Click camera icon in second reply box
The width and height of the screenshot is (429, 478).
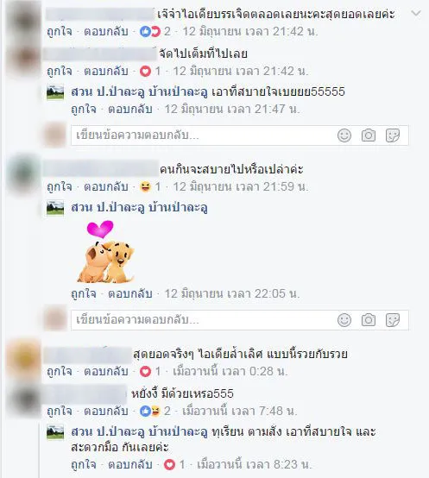click(x=369, y=320)
